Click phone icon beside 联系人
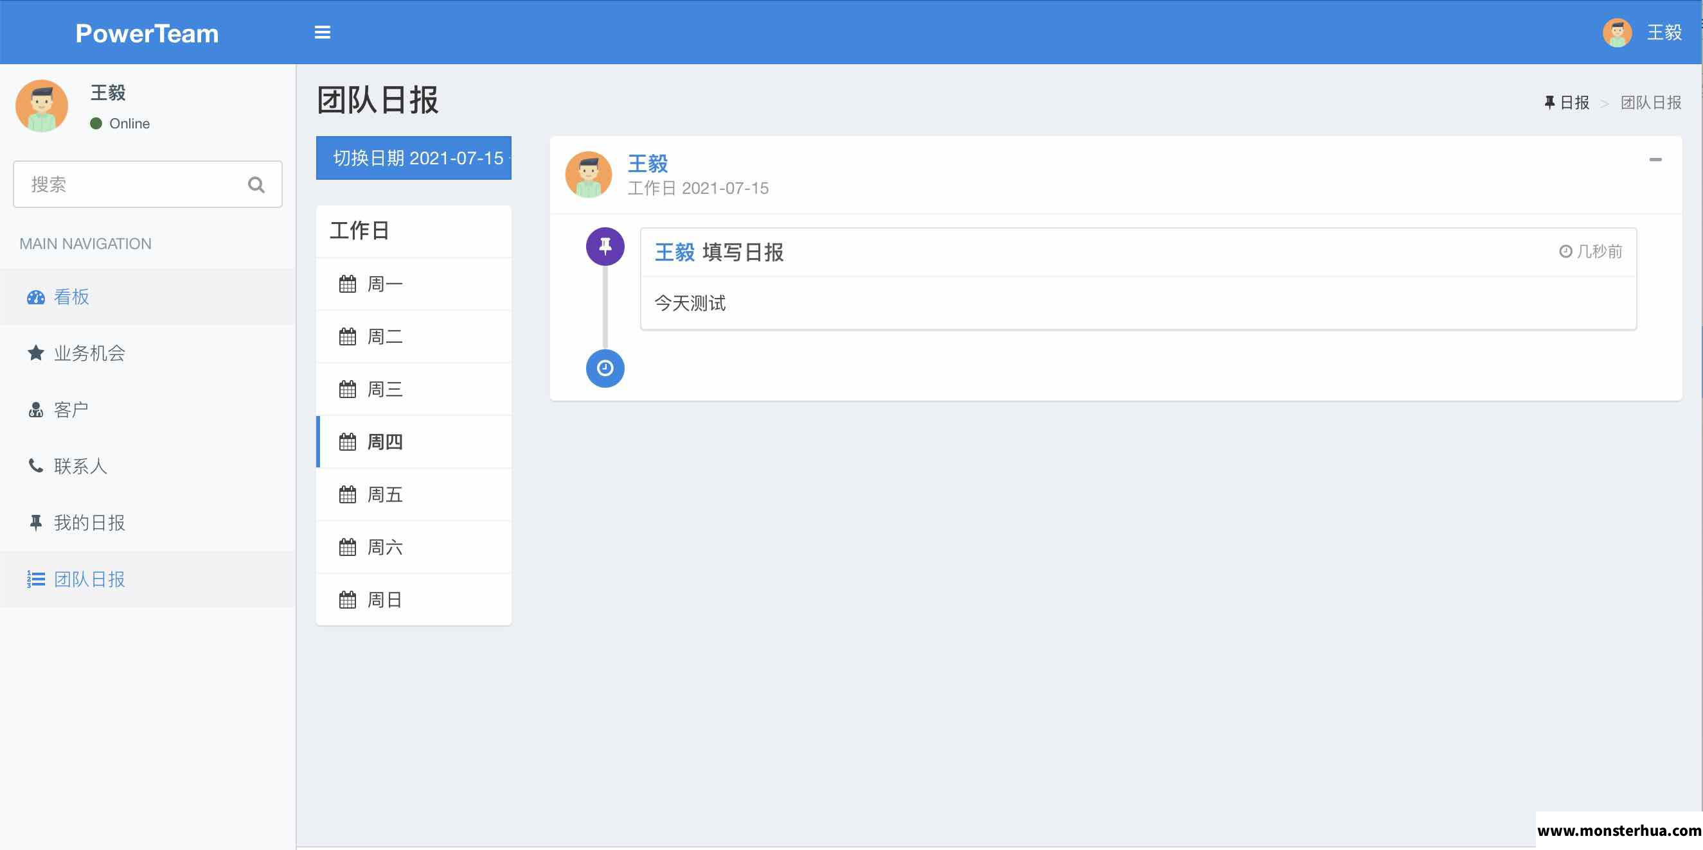The width and height of the screenshot is (1703, 850). (36, 465)
